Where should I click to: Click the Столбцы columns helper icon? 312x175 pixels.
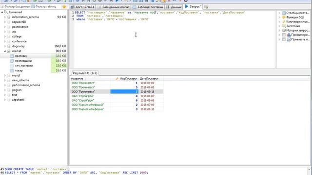point(284,13)
